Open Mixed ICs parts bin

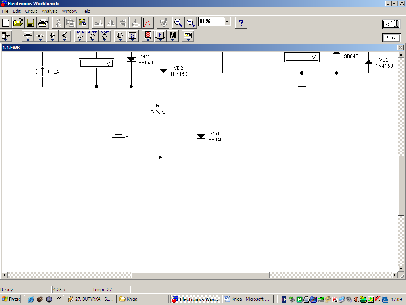pyautogui.click(x=92, y=36)
